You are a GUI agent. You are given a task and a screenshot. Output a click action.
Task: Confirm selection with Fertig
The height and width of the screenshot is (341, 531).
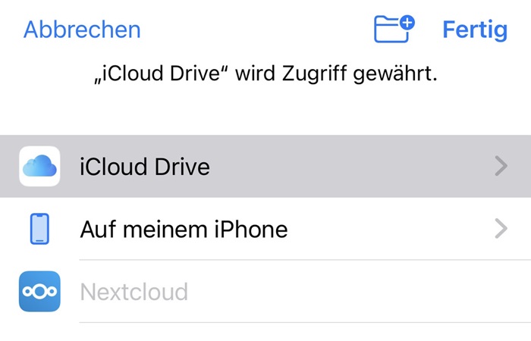(x=475, y=30)
